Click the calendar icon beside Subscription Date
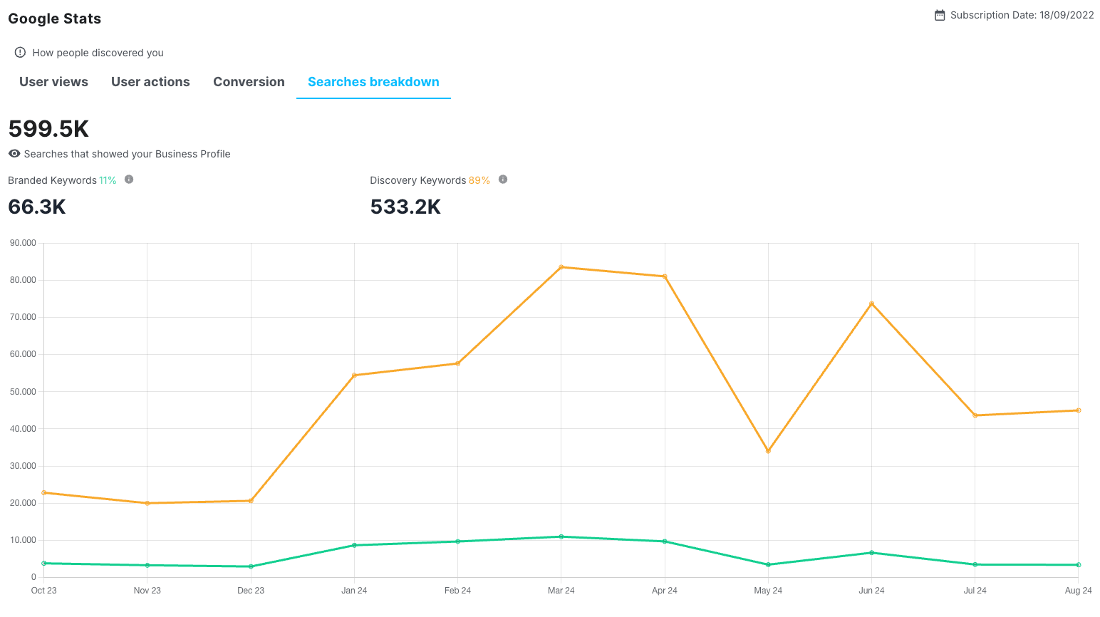 [940, 16]
